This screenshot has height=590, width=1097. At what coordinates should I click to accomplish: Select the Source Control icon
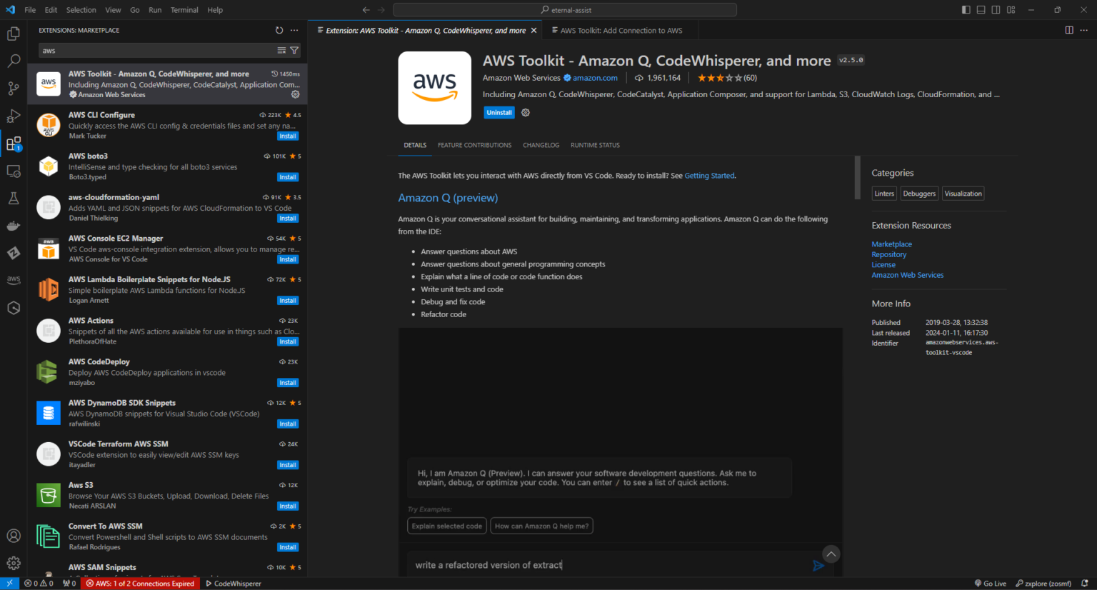[x=13, y=88]
